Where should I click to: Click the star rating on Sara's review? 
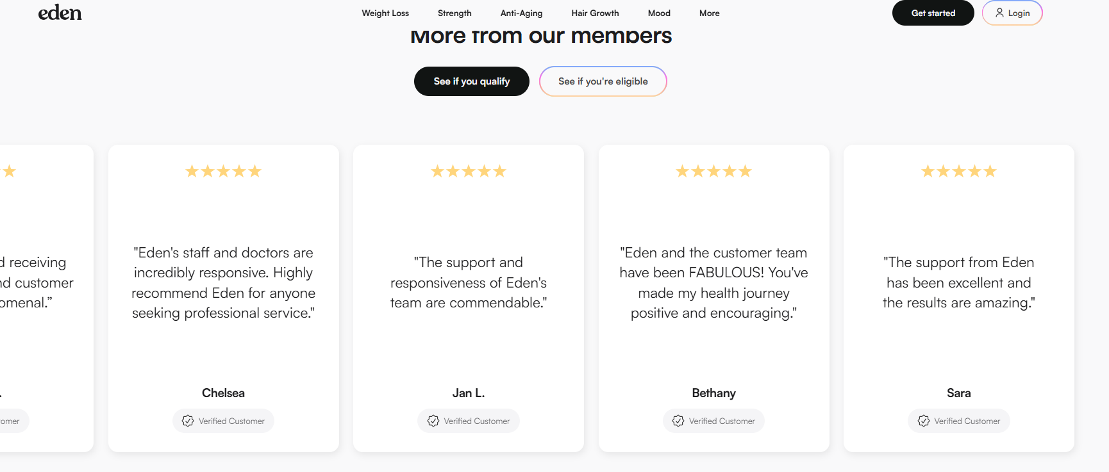tap(958, 171)
